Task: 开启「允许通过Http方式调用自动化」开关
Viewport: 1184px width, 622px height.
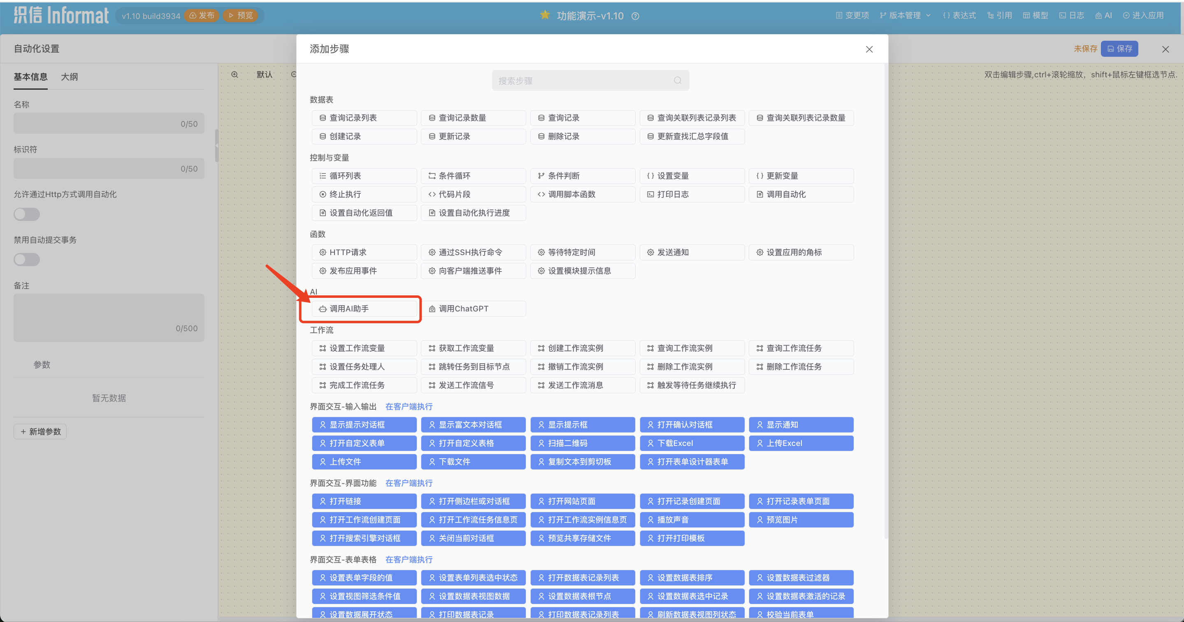Action: (26, 214)
